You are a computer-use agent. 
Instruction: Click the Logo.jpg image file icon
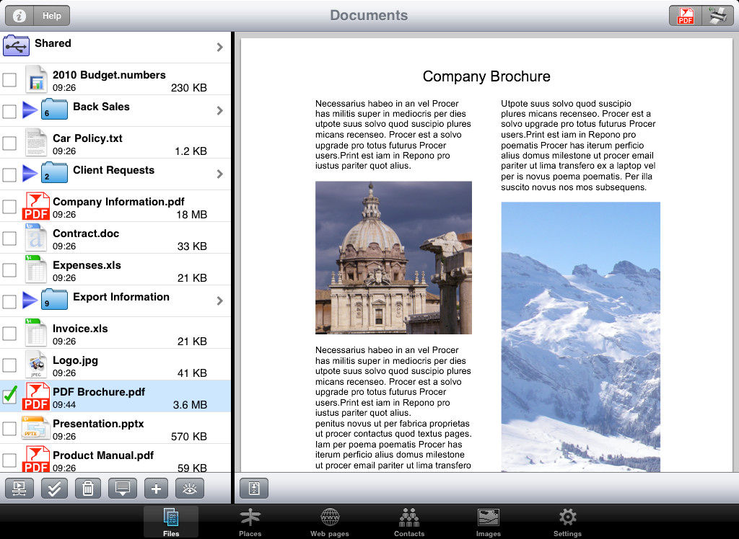(x=36, y=363)
